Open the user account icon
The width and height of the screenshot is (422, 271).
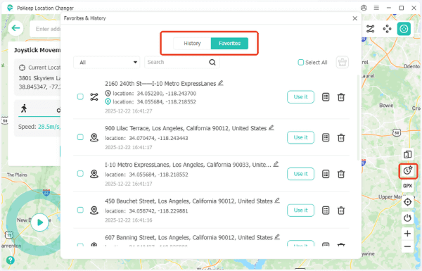pos(364,8)
